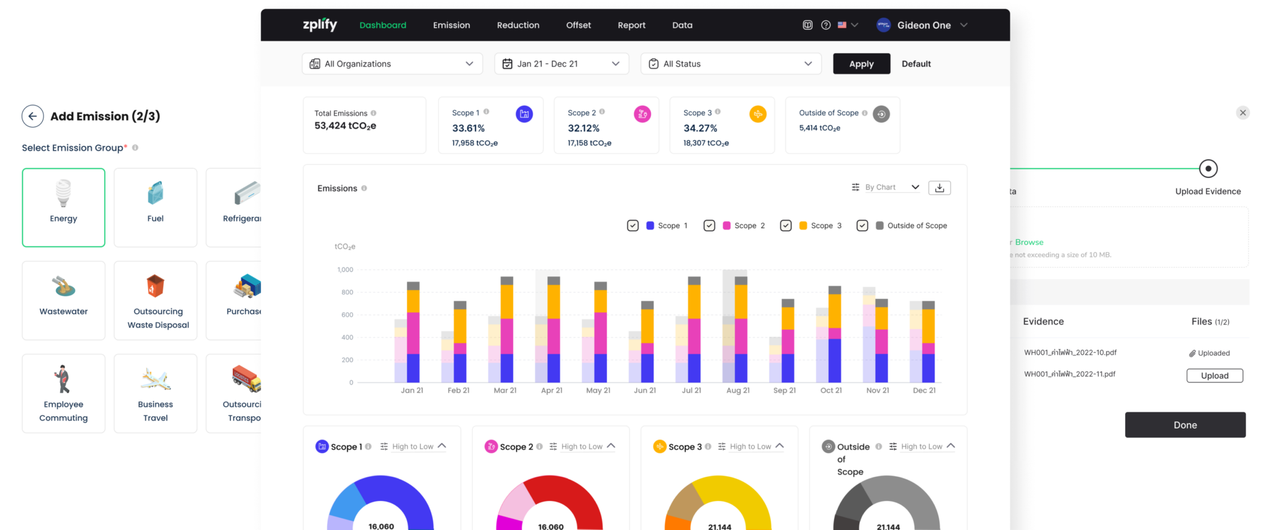The width and height of the screenshot is (1271, 530).
Task: Open the Reduction menu
Action: point(518,25)
